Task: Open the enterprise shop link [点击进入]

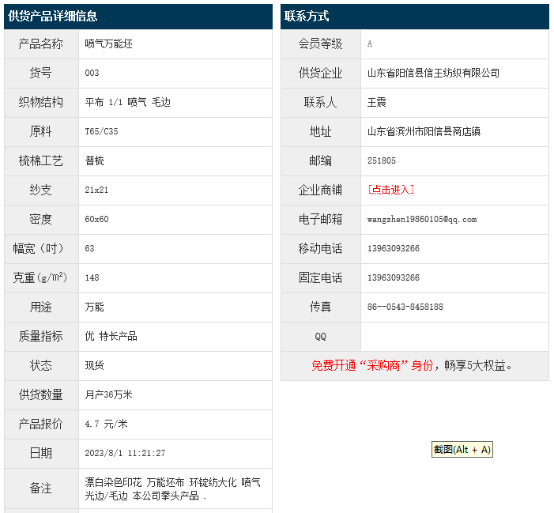Action: pos(391,190)
